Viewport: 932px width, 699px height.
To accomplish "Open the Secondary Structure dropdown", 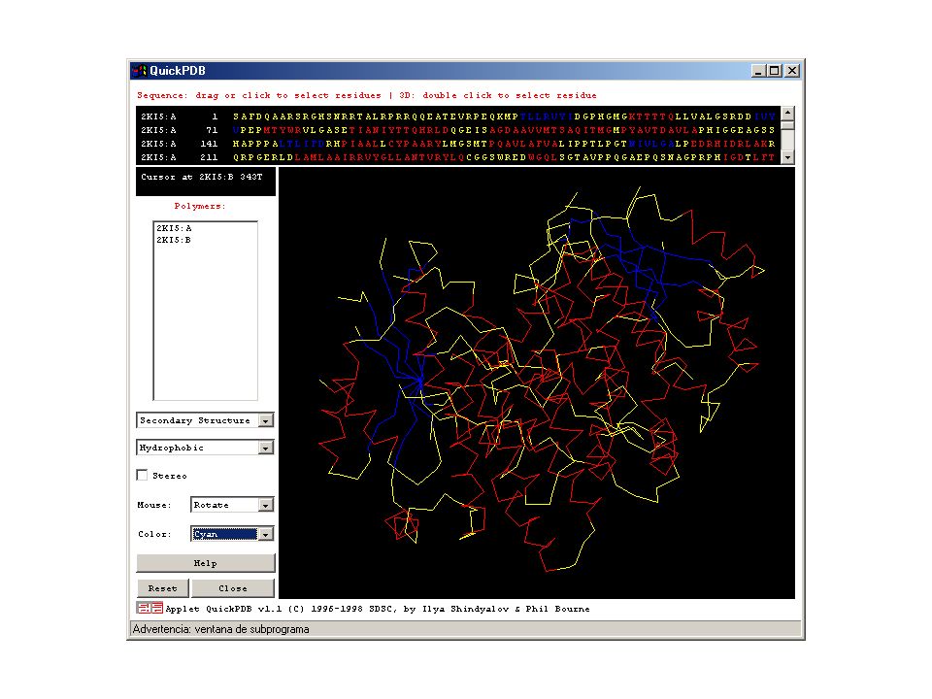I will [205, 420].
